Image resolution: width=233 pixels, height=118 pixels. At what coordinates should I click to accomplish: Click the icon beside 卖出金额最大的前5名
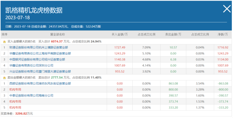pyautogui.click(x=4, y=78)
